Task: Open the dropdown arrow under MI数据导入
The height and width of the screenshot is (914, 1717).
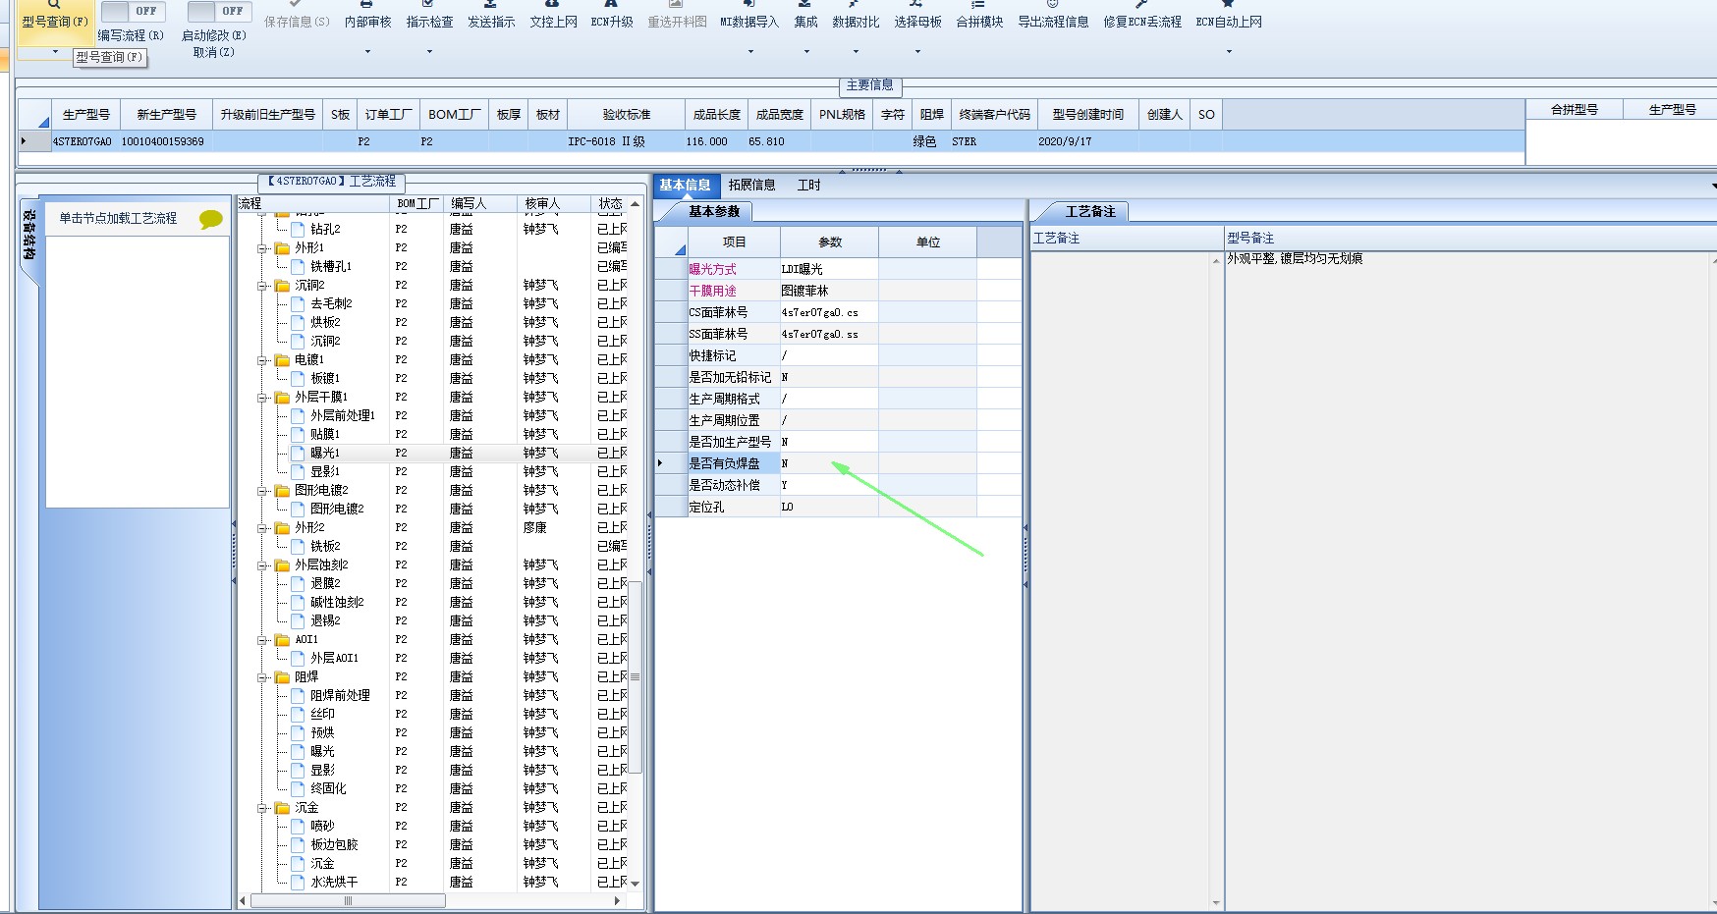Action: (750, 51)
